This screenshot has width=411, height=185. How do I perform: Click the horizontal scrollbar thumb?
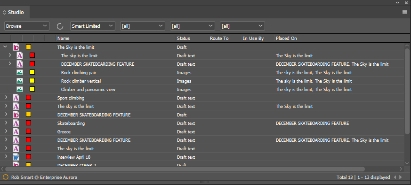[185, 169]
